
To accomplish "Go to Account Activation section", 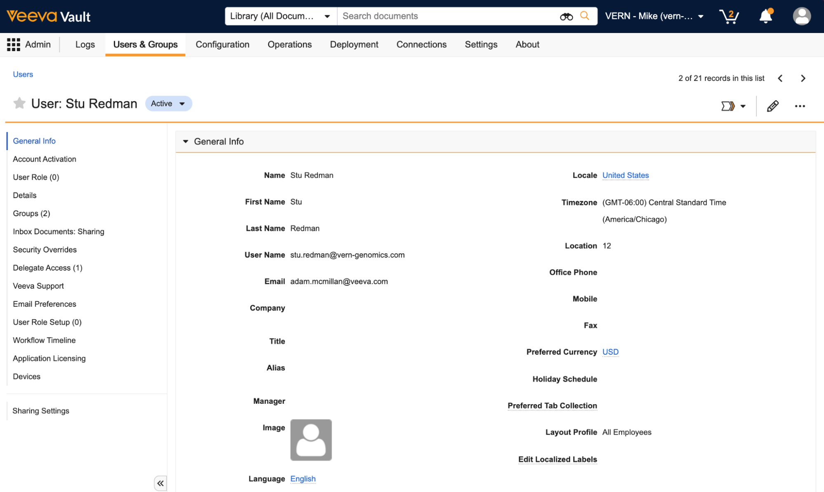I will click(45, 159).
